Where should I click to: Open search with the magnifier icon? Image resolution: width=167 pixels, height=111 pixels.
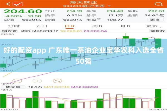tap(158, 4)
